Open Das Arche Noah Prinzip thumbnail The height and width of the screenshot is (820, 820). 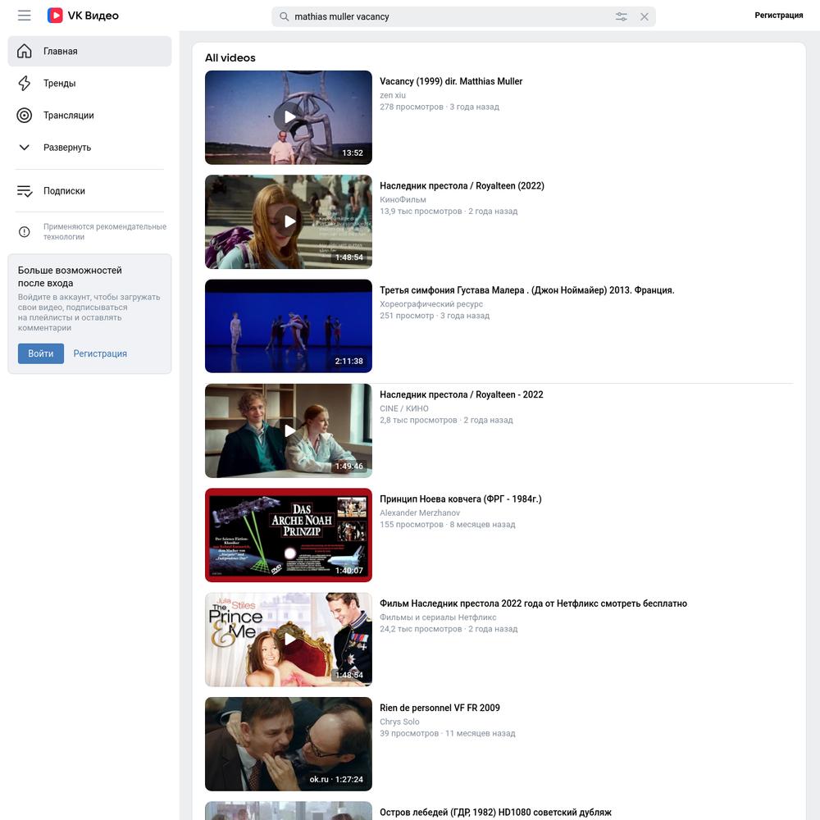click(289, 535)
